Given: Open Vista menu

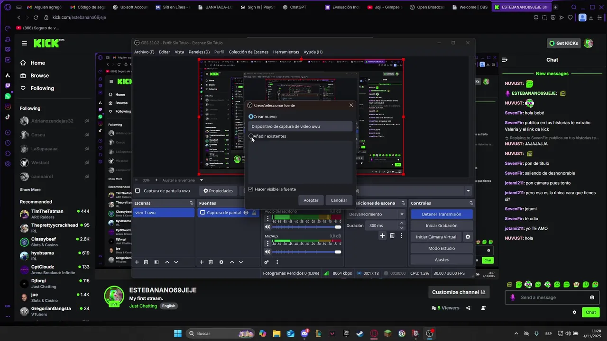Looking at the screenshot, I should [179, 52].
